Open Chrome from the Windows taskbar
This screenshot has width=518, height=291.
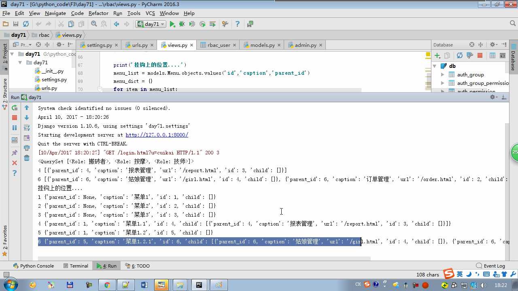(107, 285)
